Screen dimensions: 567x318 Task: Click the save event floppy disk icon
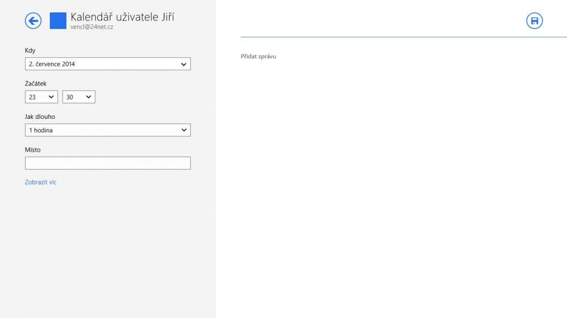tap(534, 21)
